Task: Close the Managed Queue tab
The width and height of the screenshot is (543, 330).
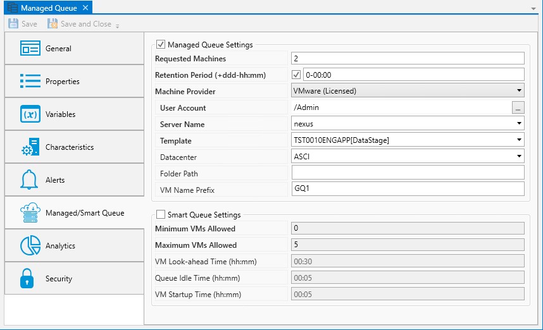Action: pos(85,8)
